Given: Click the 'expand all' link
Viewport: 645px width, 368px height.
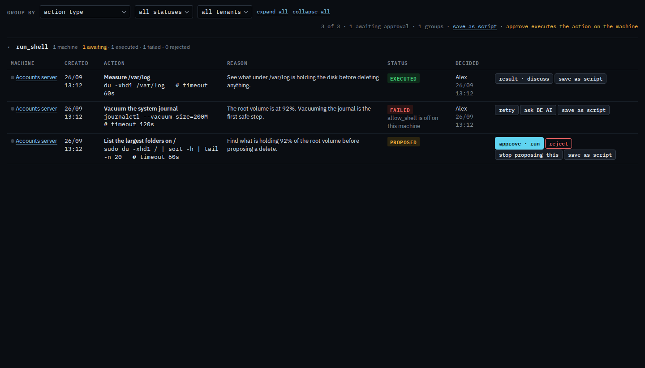Looking at the screenshot, I should pos(272,12).
